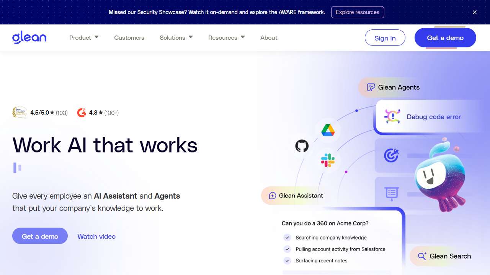This screenshot has height=275, width=490.
Task: Open the About page
Action: [x=269, y=38]
